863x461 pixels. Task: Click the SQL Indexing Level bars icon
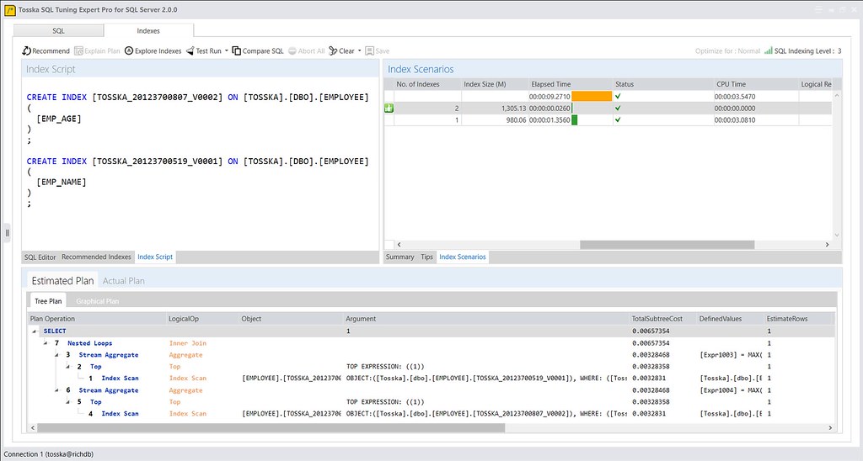(x=768, y=51)
